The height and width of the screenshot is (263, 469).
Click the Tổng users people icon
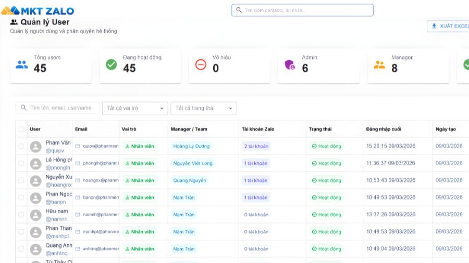click(x=22, y=64)
